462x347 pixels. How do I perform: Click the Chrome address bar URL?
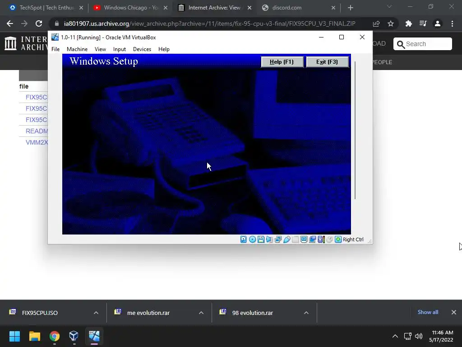tap(209, 23)
